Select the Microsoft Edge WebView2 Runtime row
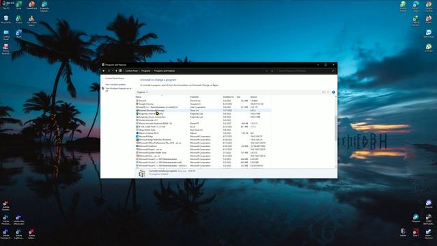This screenshot has width=437, height=246. 203,139
